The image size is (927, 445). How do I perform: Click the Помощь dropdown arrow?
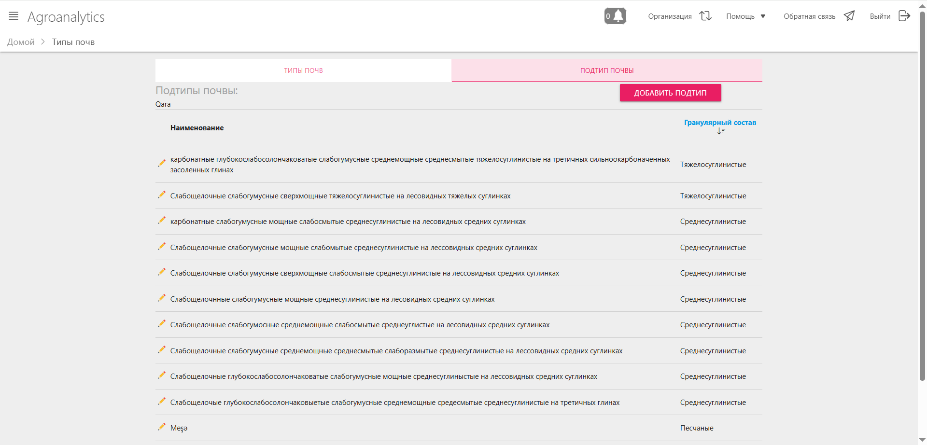763,16
